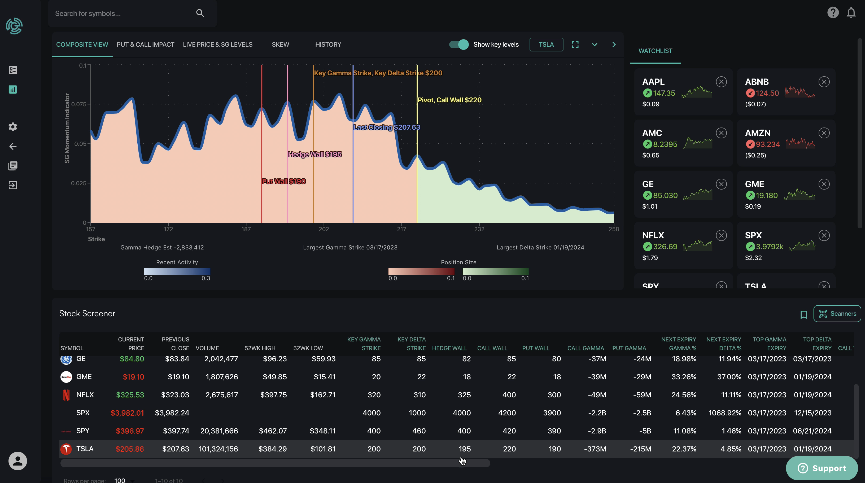Remove ABNB from watchlist

pyautogui.click(x=824, y=82)
